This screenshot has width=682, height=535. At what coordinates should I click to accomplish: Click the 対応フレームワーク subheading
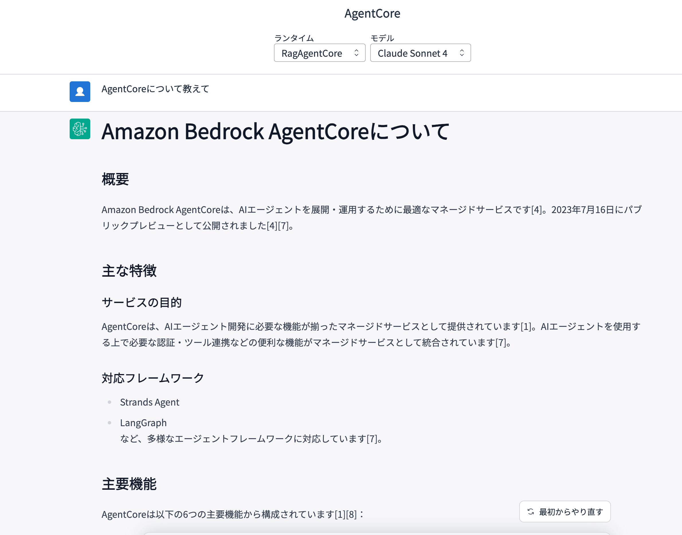pos(153,378)
